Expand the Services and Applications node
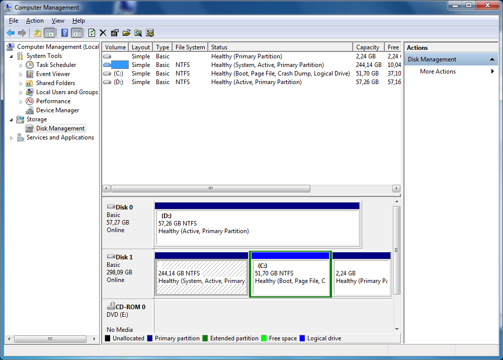Screen dimensions: 503x360 [12, 137]
